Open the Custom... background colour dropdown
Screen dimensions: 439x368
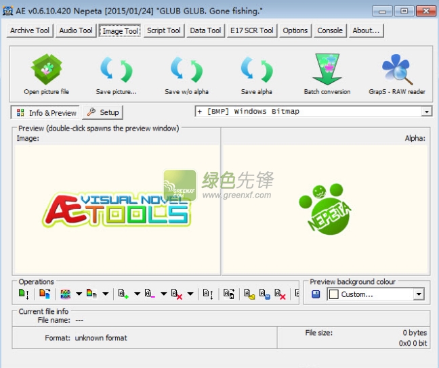coord(419,294)
